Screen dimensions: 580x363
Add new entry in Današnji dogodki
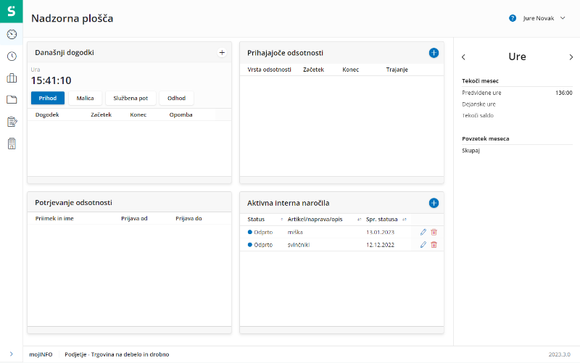(222, 52)
